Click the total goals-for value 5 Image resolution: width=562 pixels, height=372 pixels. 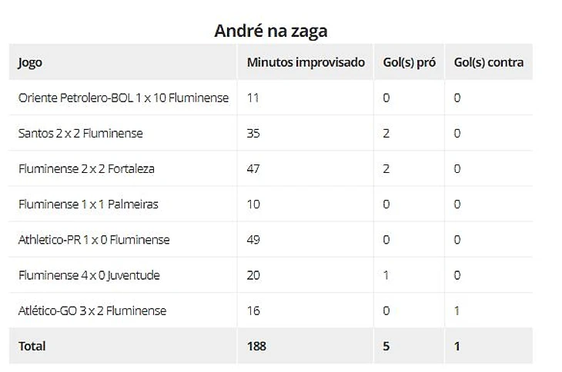click(x=386, y=346)
